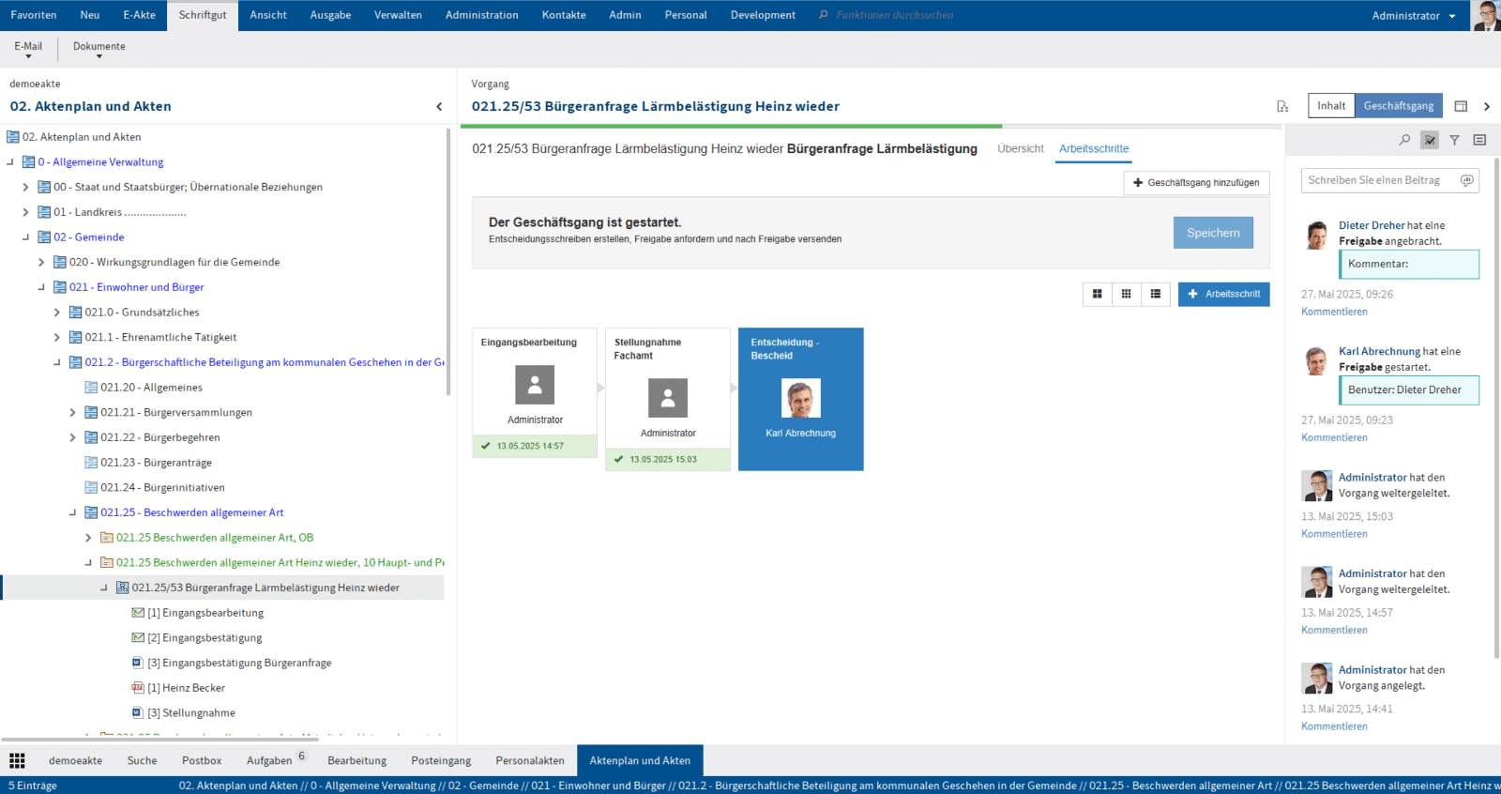Toggle the subscribed feed checkmark filter

(1430, 140)
